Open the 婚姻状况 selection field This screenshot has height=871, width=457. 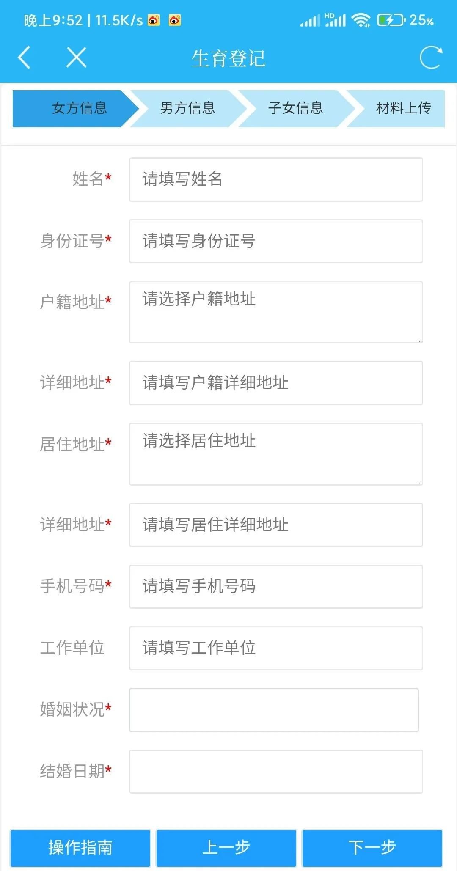tap(274, 710)
